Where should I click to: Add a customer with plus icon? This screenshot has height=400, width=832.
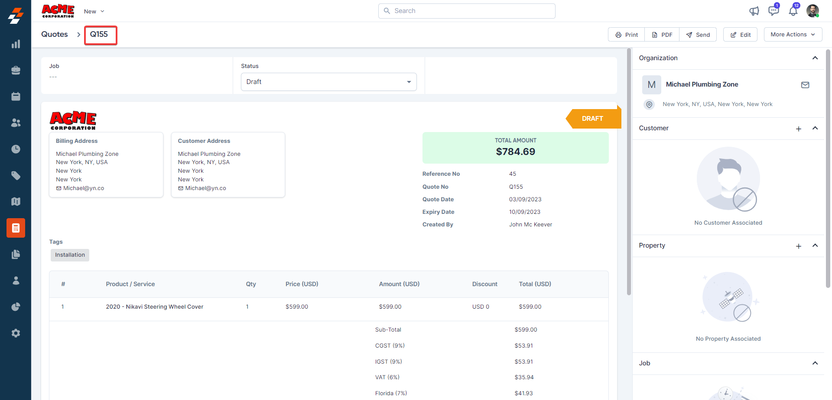tap(799, 129)
